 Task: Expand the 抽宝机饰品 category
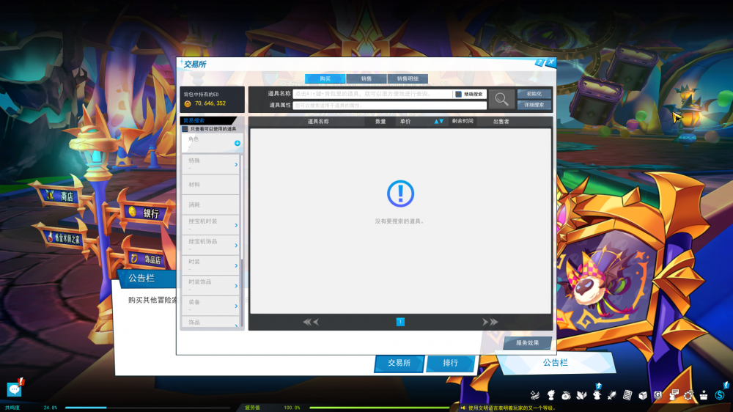click(210, 245)
